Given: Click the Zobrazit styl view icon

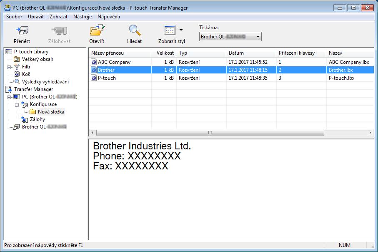Looking at the screenshot, I should pyautogui.click(x=170, y=30).
